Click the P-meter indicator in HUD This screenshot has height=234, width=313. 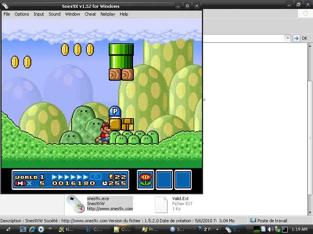(96, 177)
